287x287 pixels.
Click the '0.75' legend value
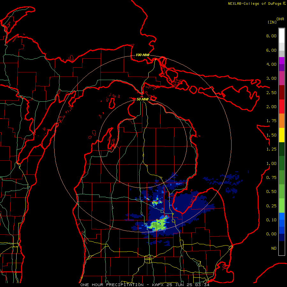click(271, 178)
